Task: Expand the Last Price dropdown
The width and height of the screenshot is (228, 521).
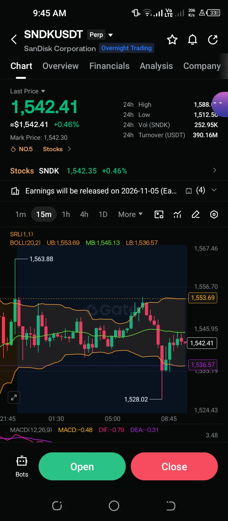Action: tap(28, 91)
